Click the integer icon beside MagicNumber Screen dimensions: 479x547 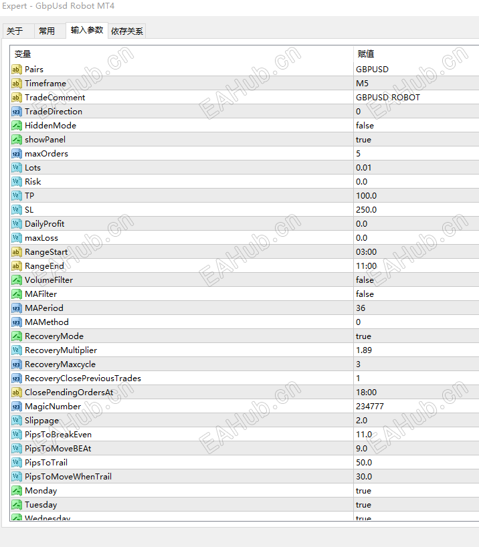pyautogui.click(x=17, y=407)
